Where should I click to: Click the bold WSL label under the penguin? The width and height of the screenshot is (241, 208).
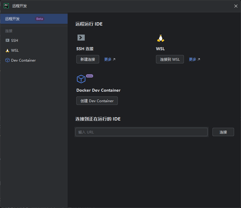160,49
